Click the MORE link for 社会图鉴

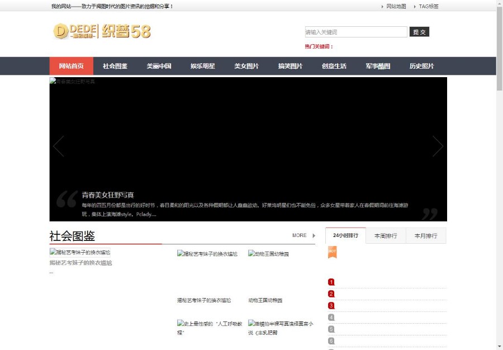pos(300,235)
